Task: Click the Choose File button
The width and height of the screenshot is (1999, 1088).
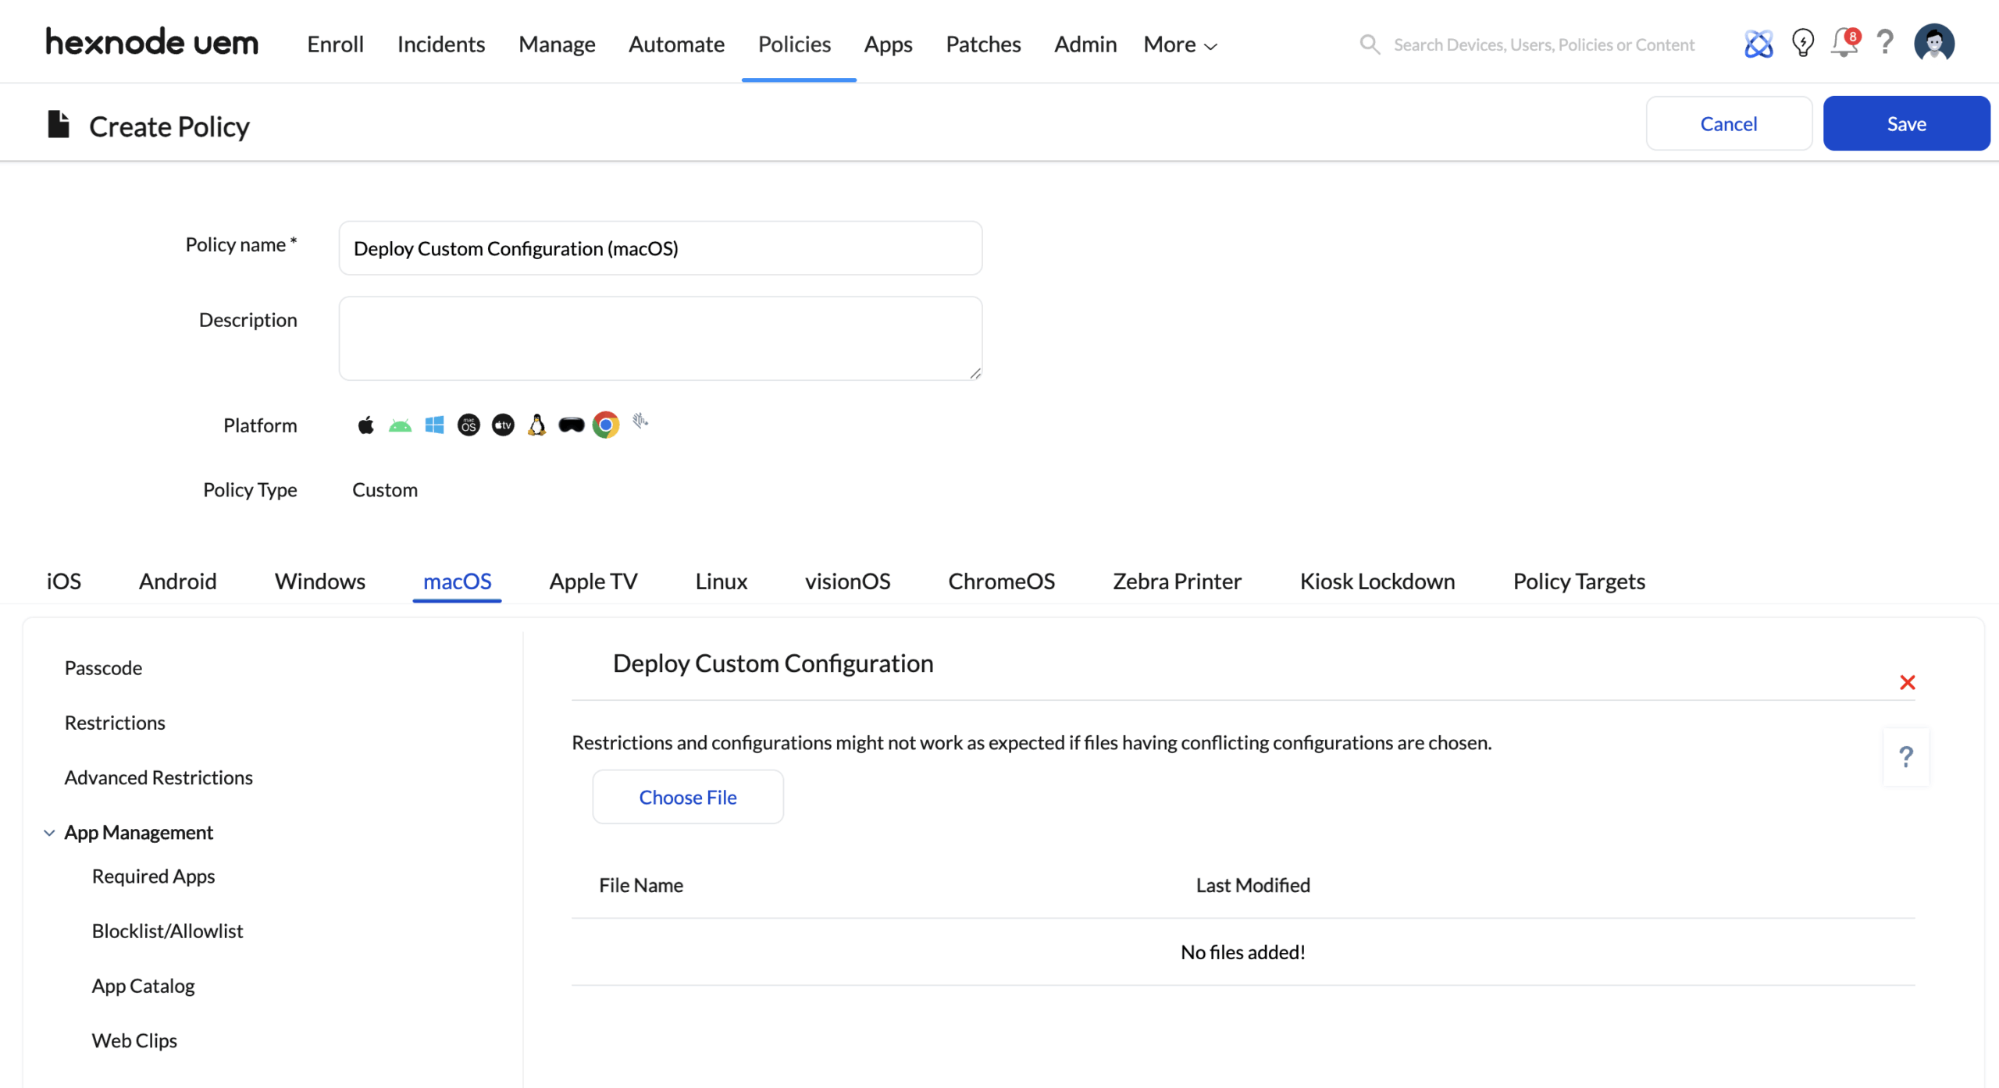Action: (x=687, y=797)
